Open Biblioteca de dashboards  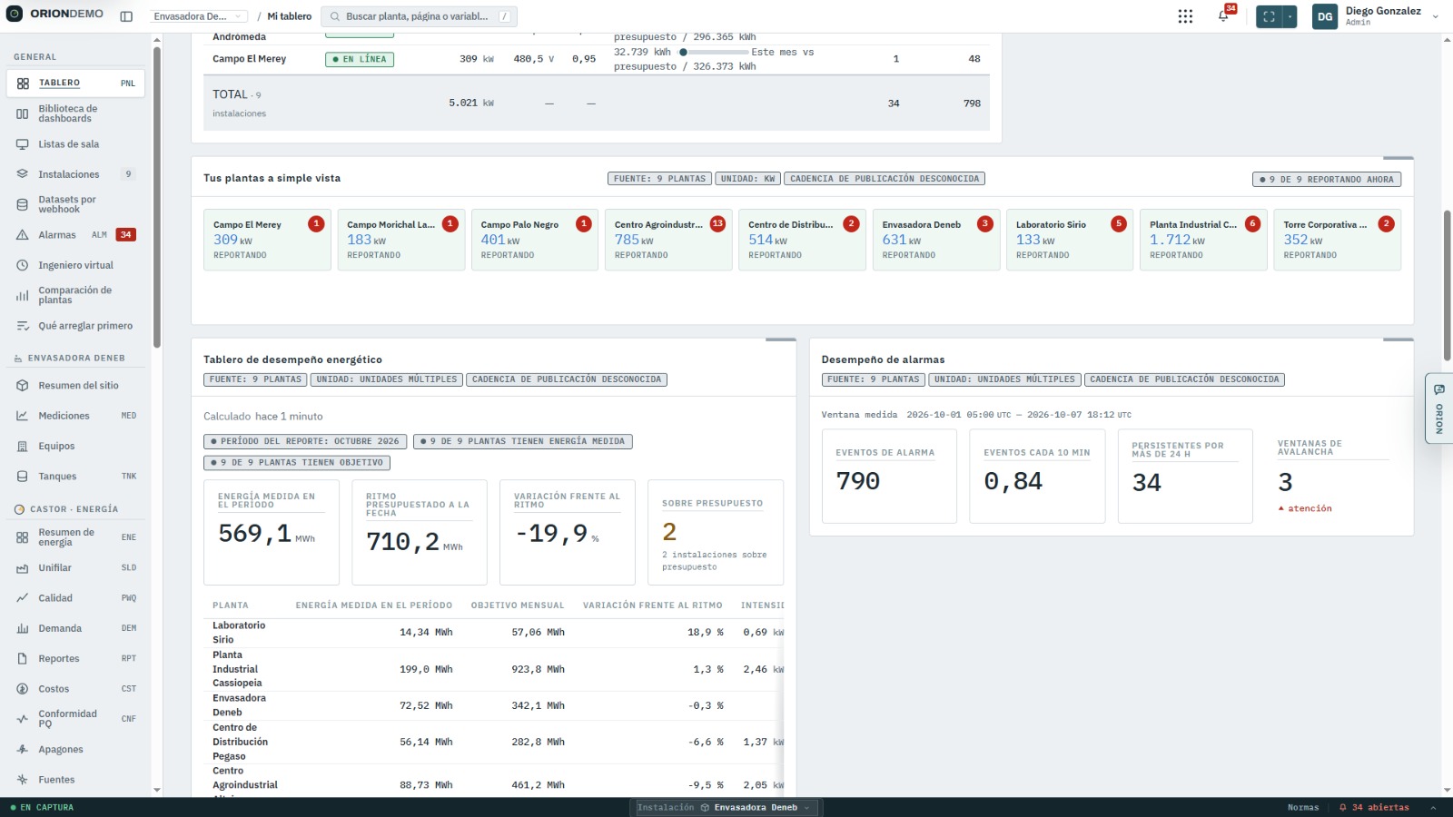75,113
